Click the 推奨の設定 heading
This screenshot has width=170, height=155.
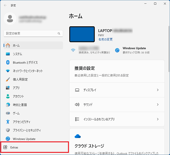85,68
